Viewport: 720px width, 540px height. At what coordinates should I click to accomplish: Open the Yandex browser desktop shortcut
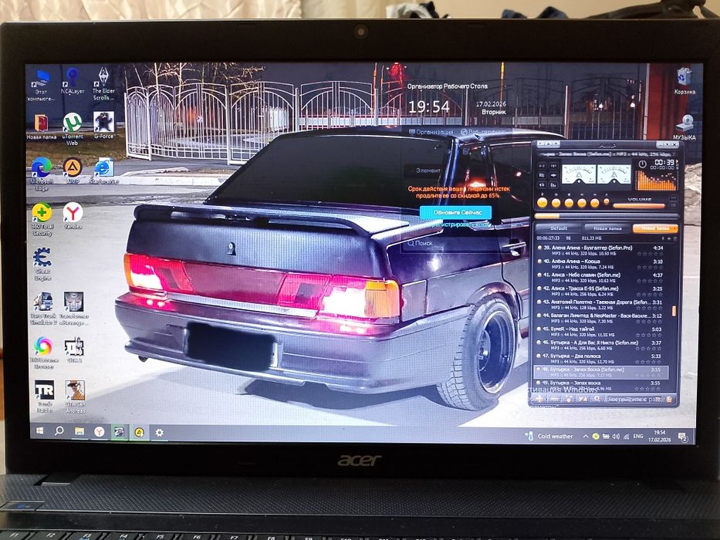tap(73, 216)
